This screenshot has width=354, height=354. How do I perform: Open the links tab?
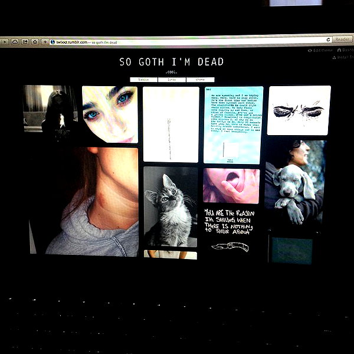(172, 80)
